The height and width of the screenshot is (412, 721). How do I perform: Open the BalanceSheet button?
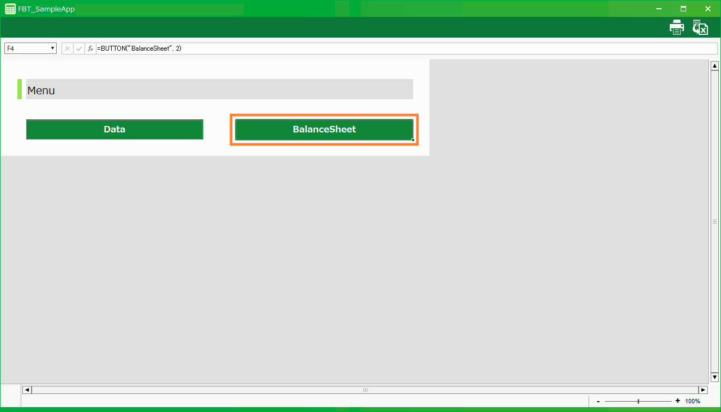click(x=324, y=130)
